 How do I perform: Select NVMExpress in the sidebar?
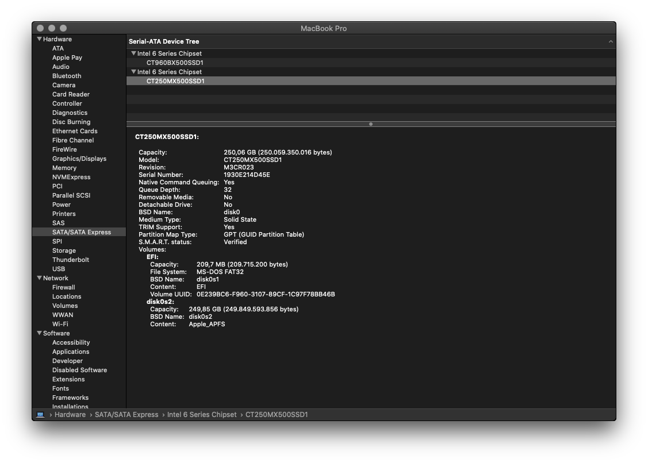[71, 177]
